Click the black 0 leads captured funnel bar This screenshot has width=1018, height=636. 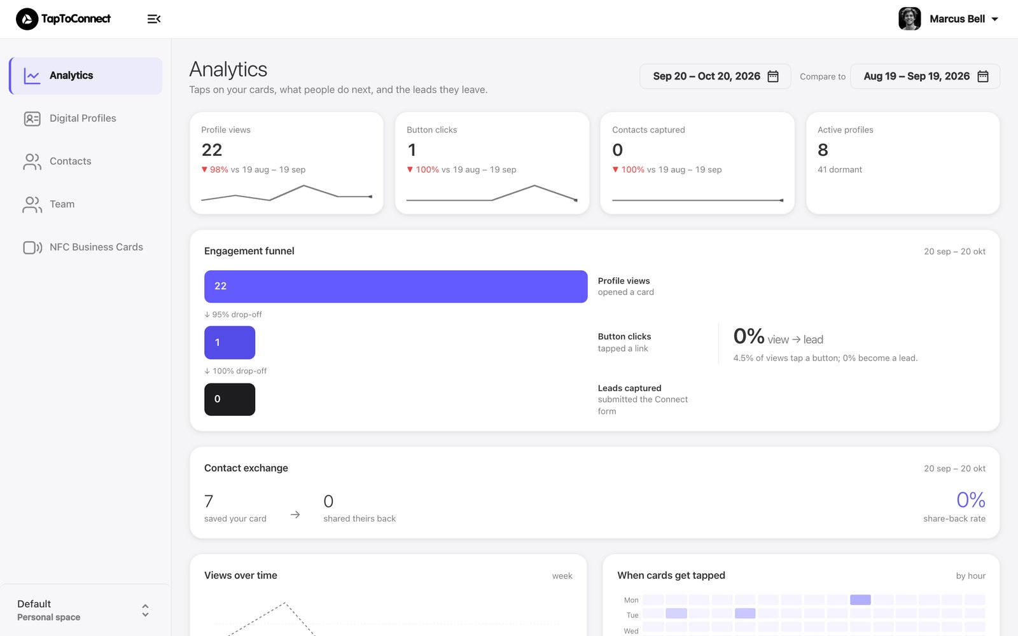(230, 399)
